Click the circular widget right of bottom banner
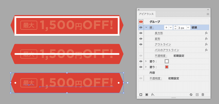Viewport: 219px width, 104px height. 128,83
